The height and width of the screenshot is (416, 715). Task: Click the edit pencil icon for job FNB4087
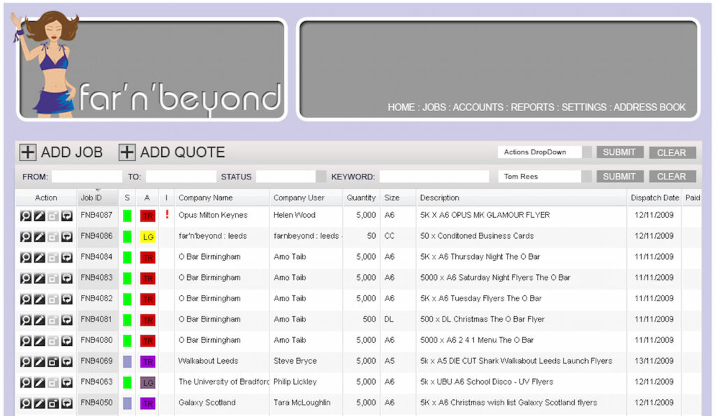(x=40, y=216)
